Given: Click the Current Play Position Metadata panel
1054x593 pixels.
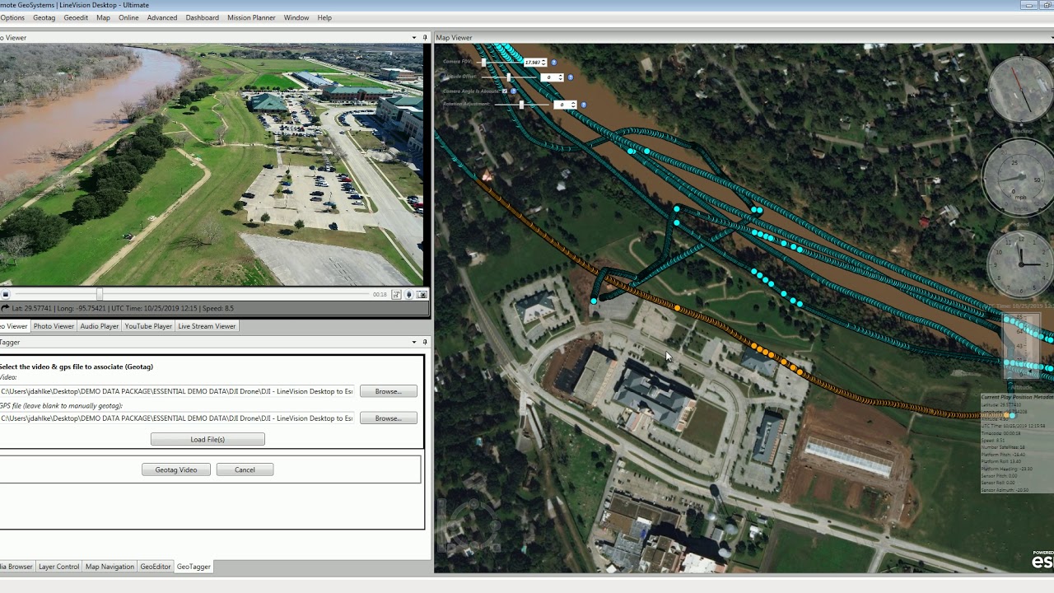Looking at the screenshot, I should tap(1017, 443).
